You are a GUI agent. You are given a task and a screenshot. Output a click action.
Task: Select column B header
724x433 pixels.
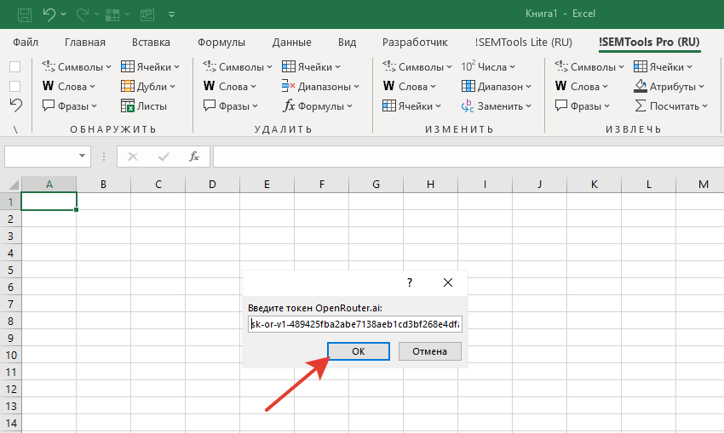click(x=103, y=185)
